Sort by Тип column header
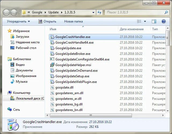This screenshot has width=172, height=134. [155, 29]
